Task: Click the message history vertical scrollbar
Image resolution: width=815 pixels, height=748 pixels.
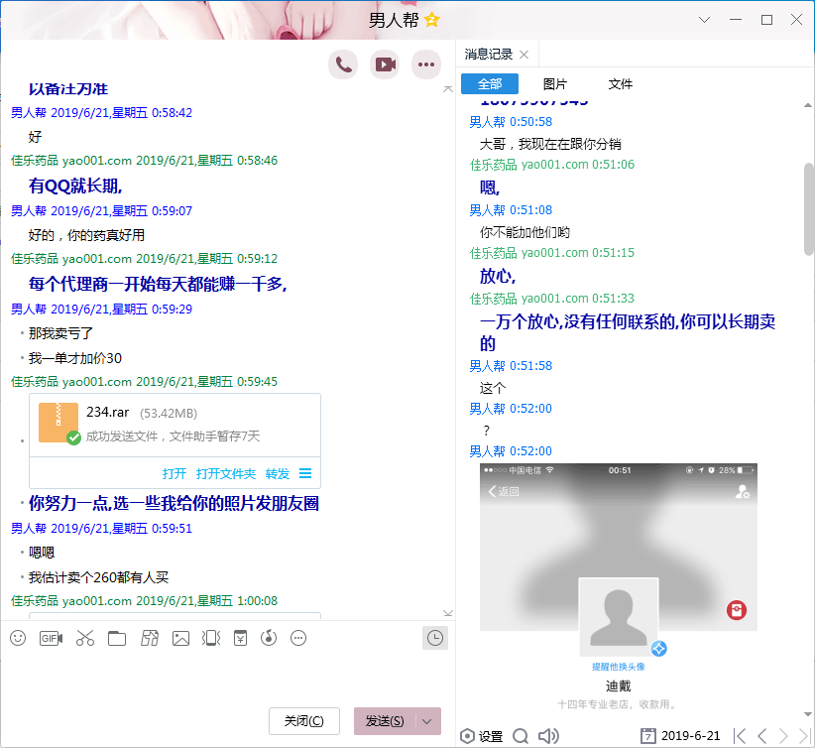Action: point(808,208)
